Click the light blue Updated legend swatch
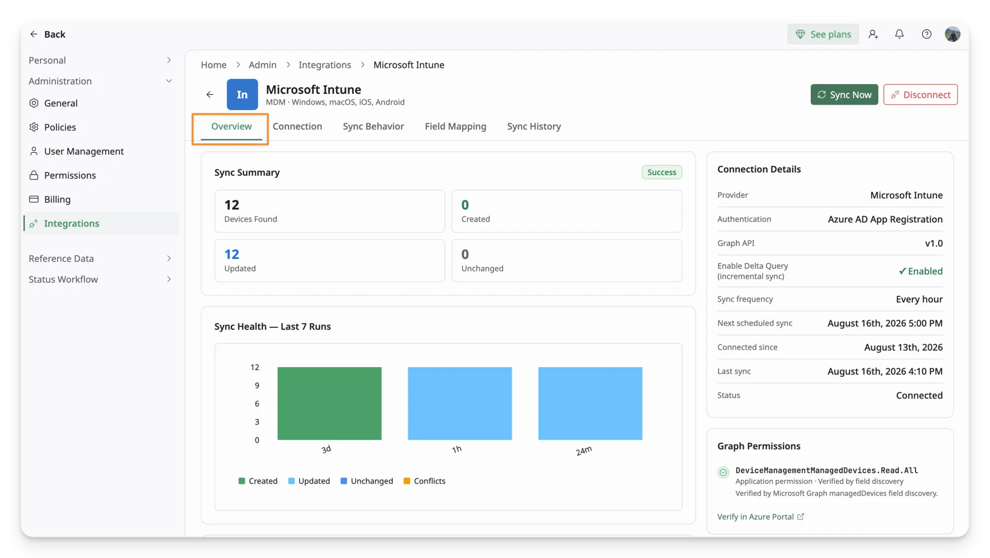This screenshot has height=558, width=990. pos(291,481)
